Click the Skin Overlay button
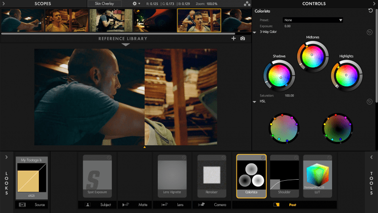 [105, 4]
